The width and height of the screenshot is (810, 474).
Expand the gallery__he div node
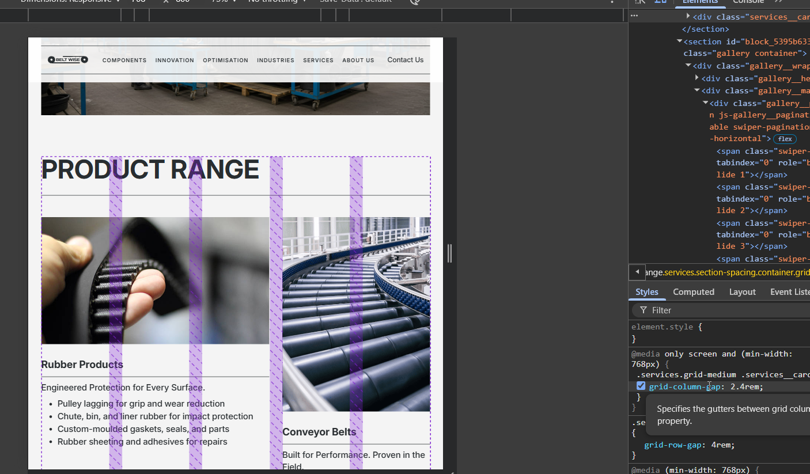coord(697,78)
